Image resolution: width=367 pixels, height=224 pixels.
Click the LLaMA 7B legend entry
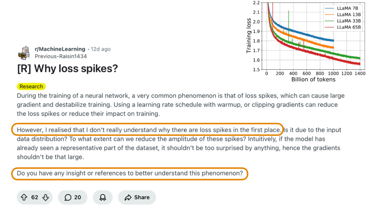344,7
